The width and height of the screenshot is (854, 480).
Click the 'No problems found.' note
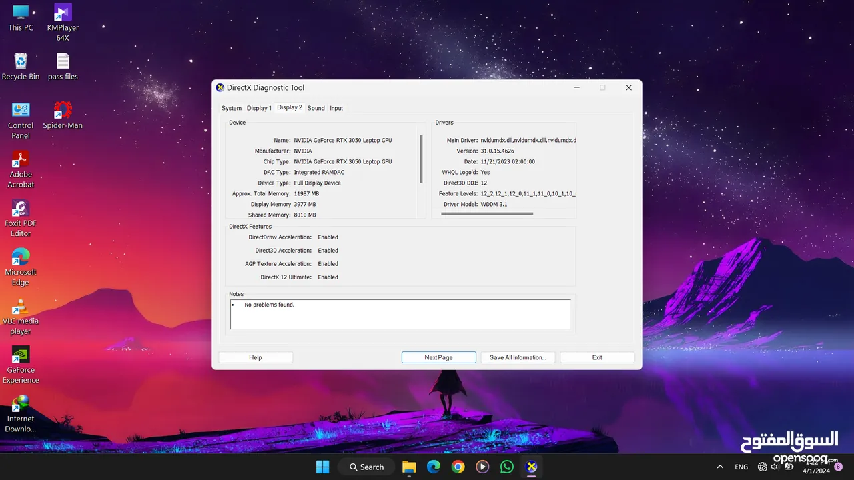point(269,305)
